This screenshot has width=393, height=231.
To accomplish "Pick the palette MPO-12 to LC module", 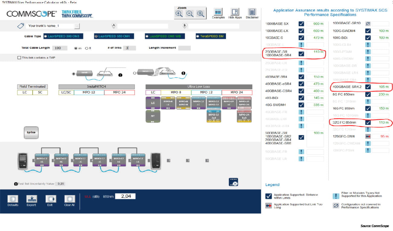I will click(x=199, y=103).
